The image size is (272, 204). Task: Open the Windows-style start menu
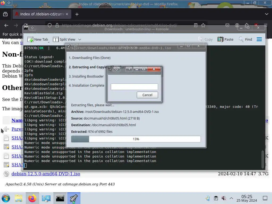6,198
